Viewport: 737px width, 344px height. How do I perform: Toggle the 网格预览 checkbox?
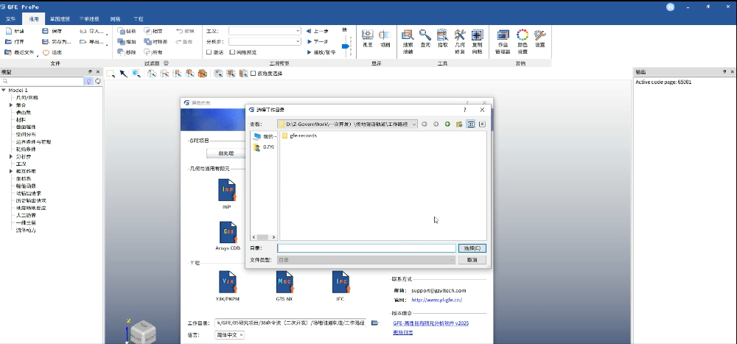[232, 52]
